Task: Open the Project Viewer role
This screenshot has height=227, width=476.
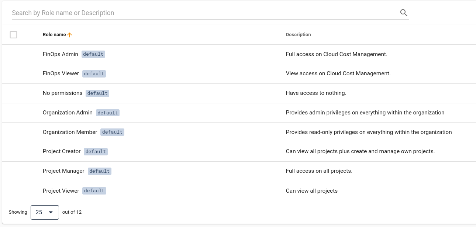Action: tap(61, 191)
